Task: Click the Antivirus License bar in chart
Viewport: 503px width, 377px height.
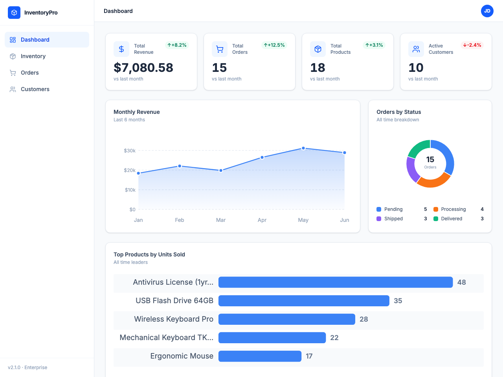Action: [x=335, y=282]
